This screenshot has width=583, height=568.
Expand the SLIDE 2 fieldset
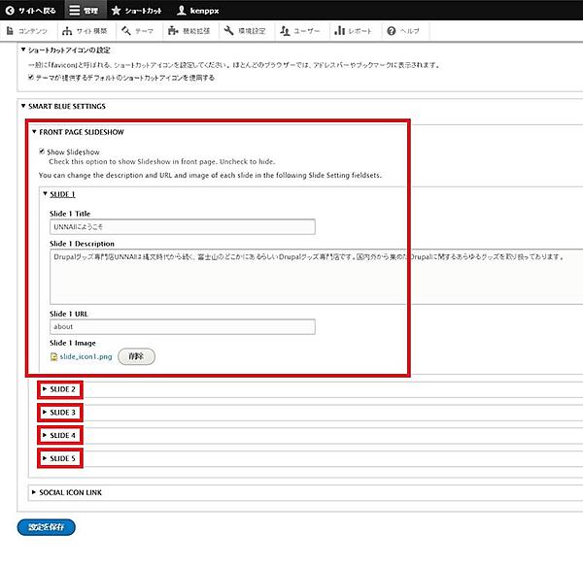pyautogui.click(x=62, y=389)
